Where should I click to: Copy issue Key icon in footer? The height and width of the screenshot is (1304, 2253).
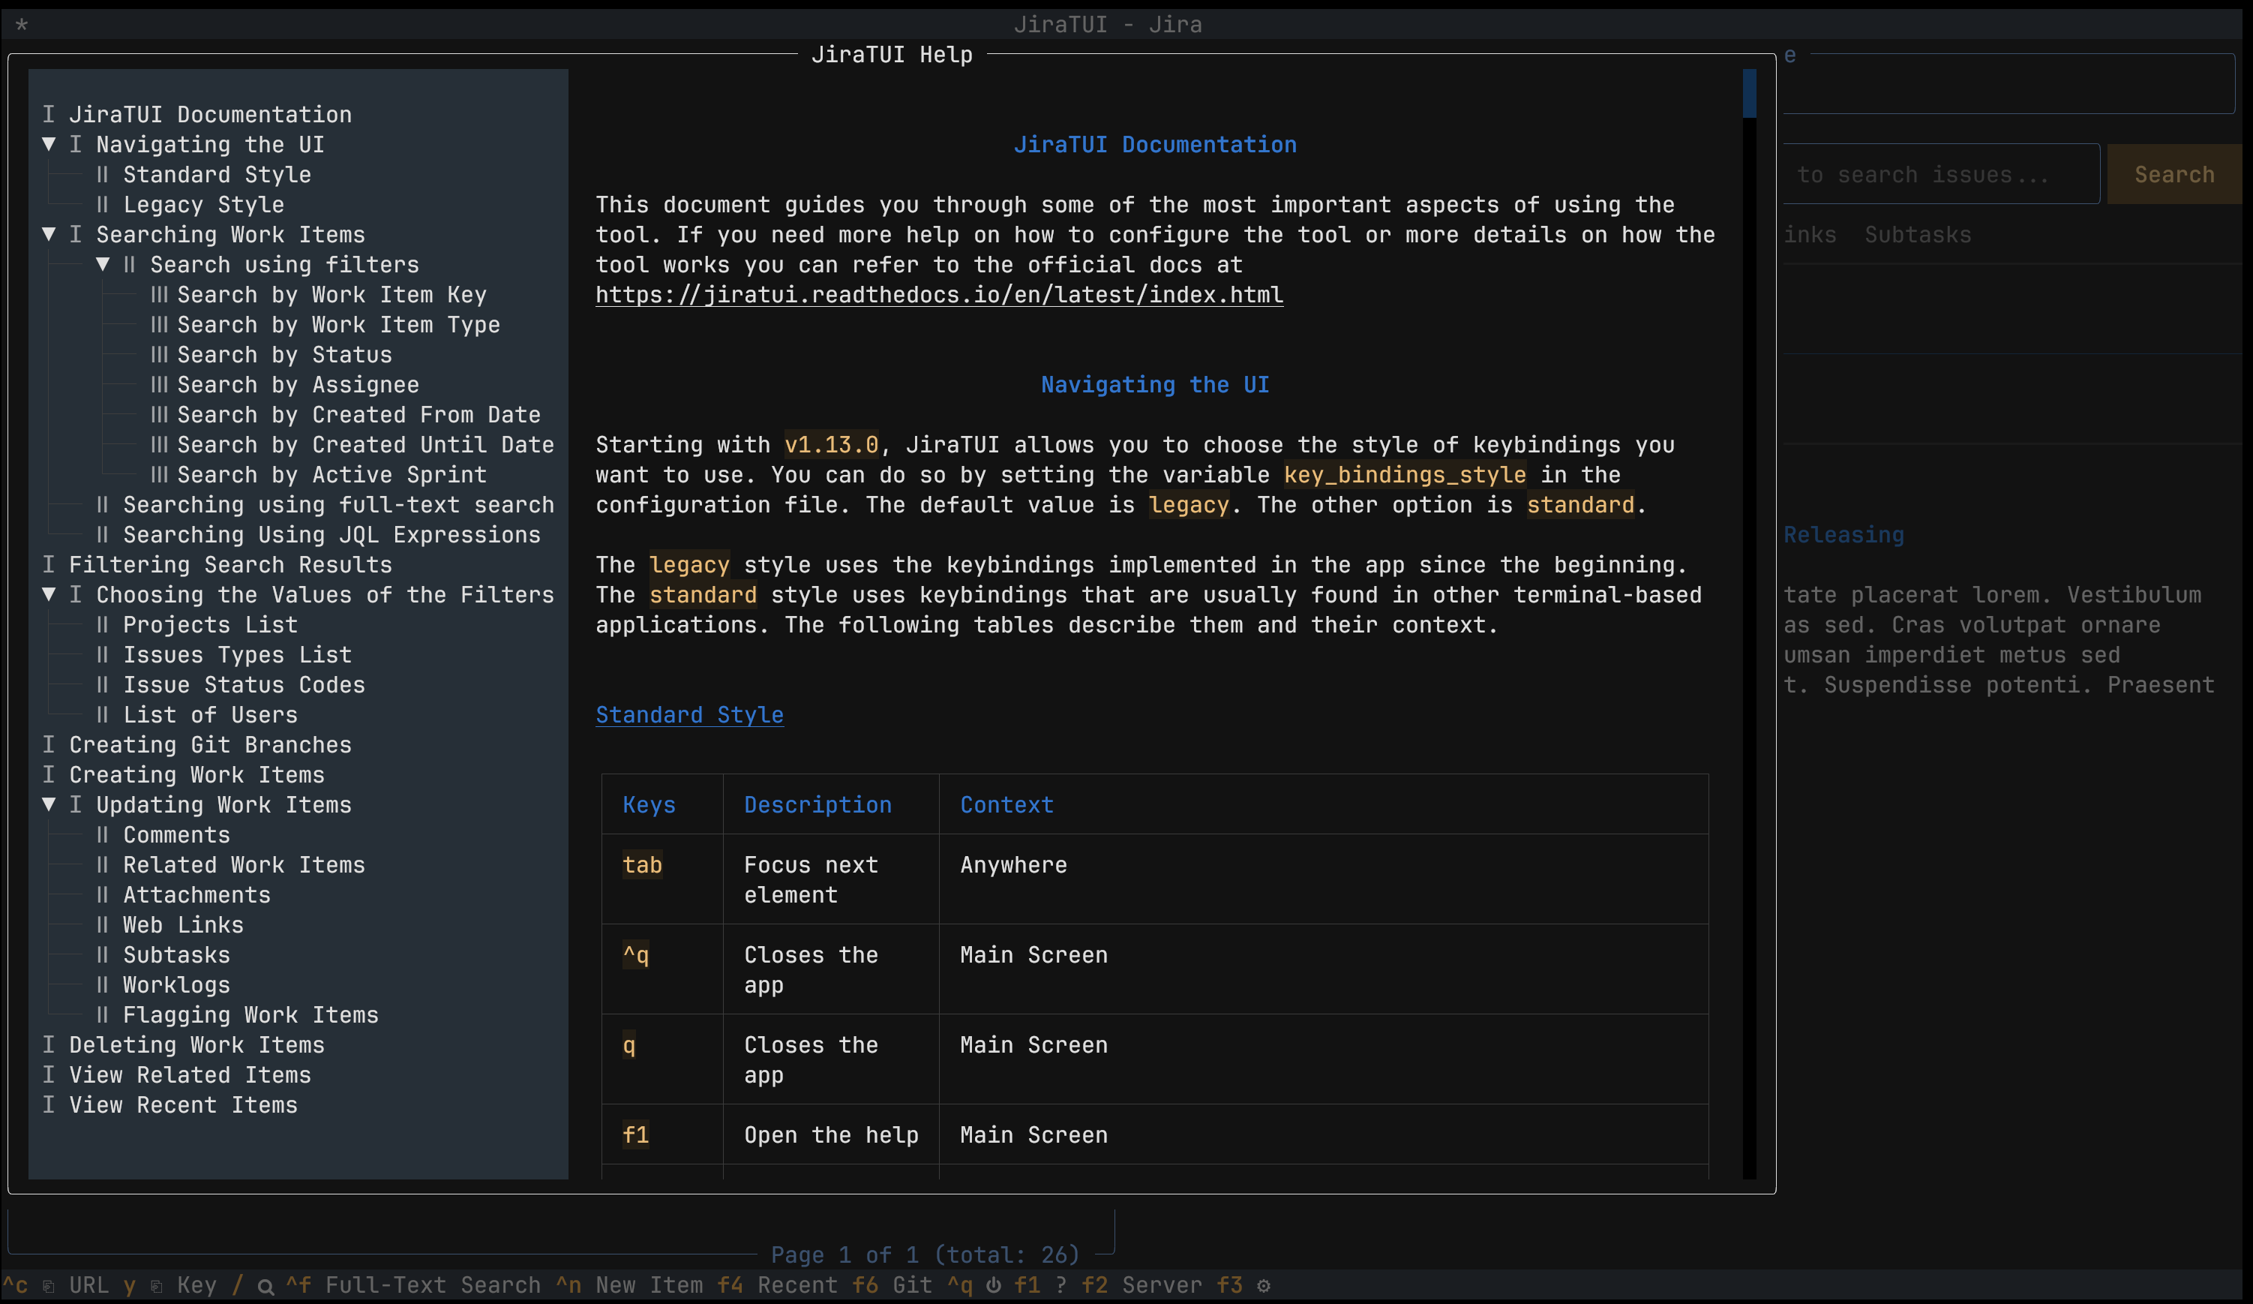coord(157,1286)
